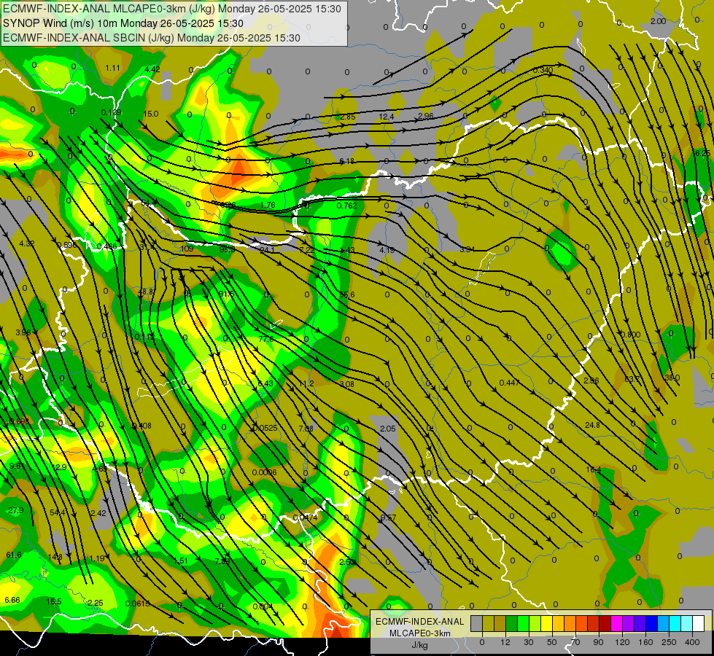Click the legend scale label 250
The image size is (714, 656).
click(x=669, y=642)
